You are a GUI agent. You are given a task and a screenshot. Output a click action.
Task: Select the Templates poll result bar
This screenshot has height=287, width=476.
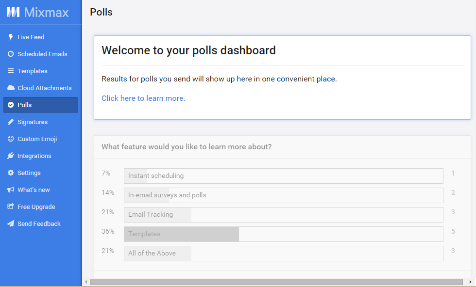(x=284, y=234)
